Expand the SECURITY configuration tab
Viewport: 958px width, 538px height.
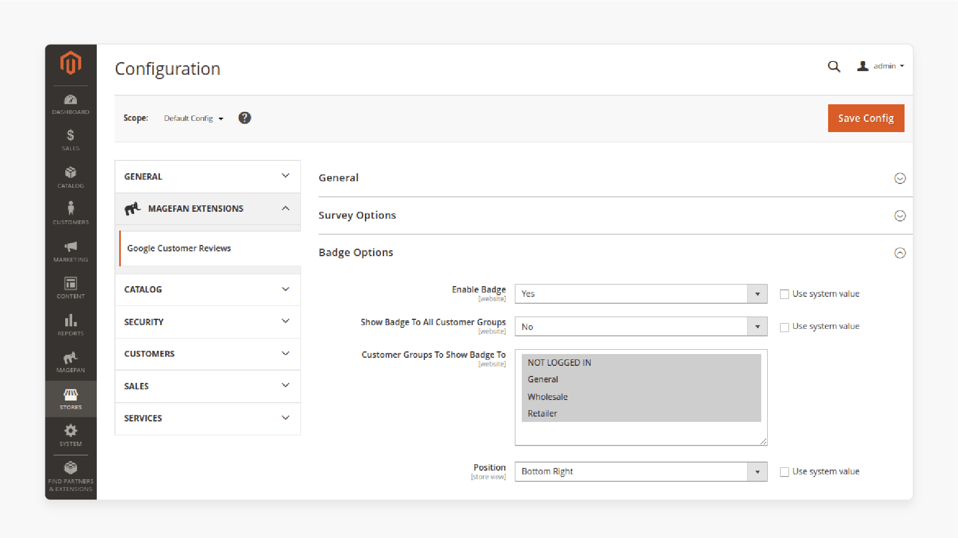(x=207, y=322)
